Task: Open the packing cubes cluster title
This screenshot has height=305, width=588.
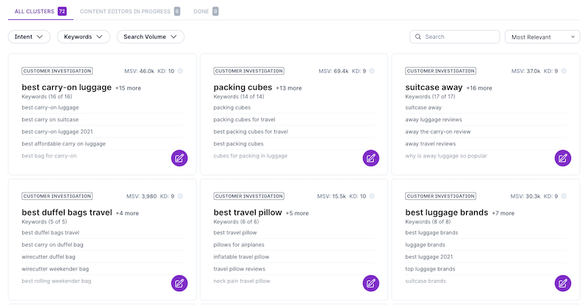Action: 243,87
